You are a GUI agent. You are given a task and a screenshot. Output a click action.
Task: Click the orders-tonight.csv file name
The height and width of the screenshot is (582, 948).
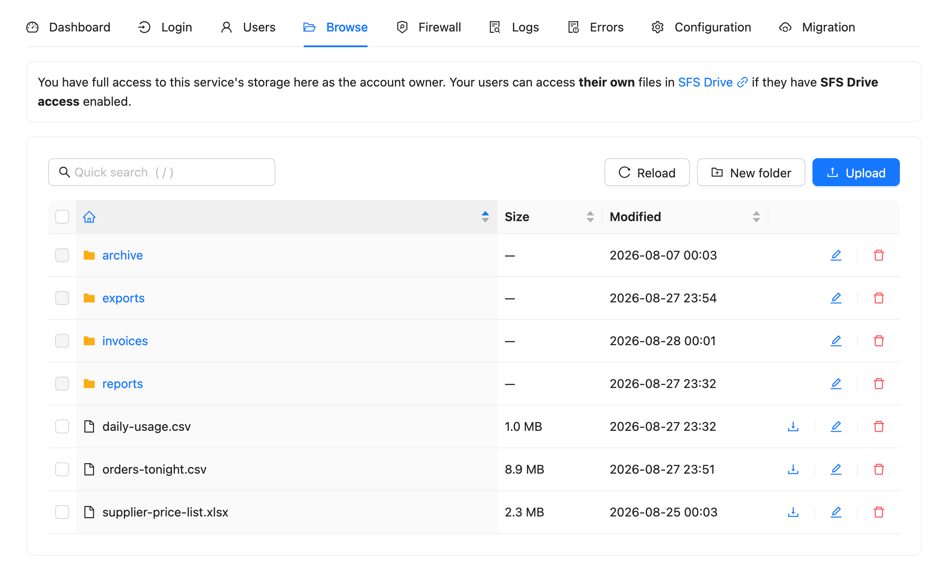pos(154,469)
